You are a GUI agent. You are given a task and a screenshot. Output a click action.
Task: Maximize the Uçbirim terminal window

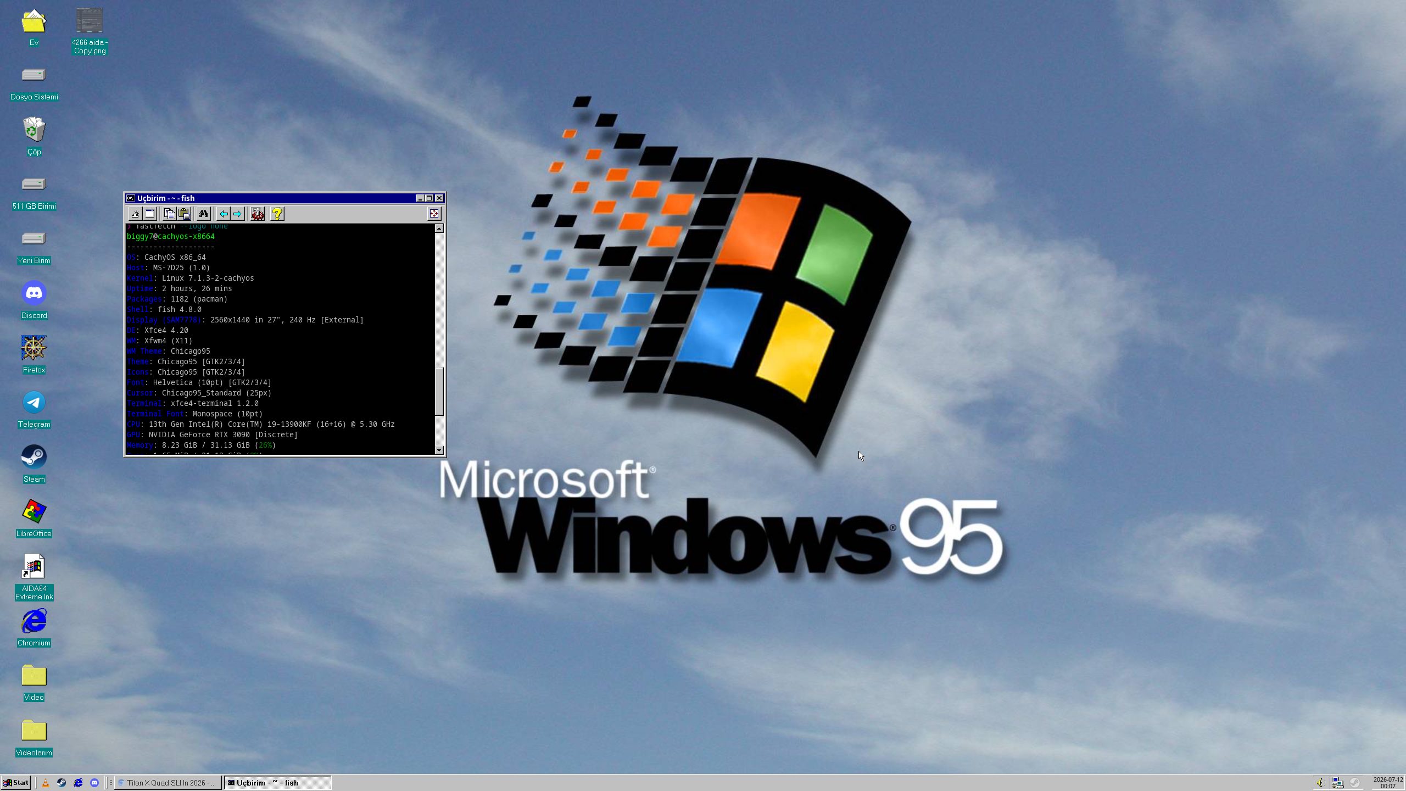click(429, 198)
